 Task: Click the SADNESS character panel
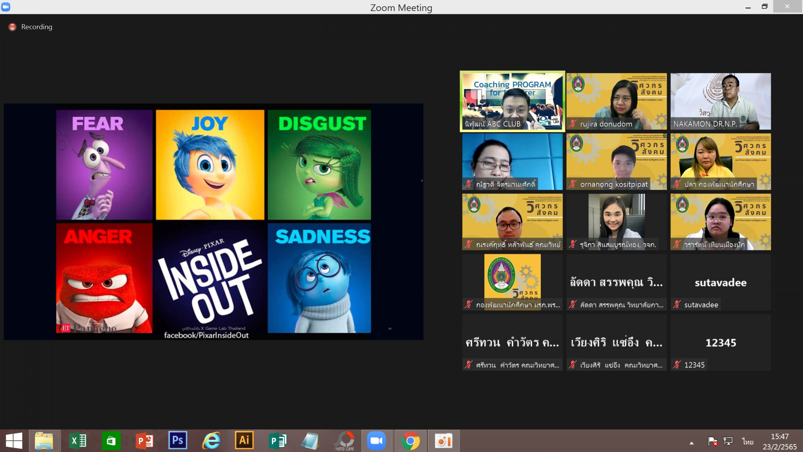tap(319, 278)
